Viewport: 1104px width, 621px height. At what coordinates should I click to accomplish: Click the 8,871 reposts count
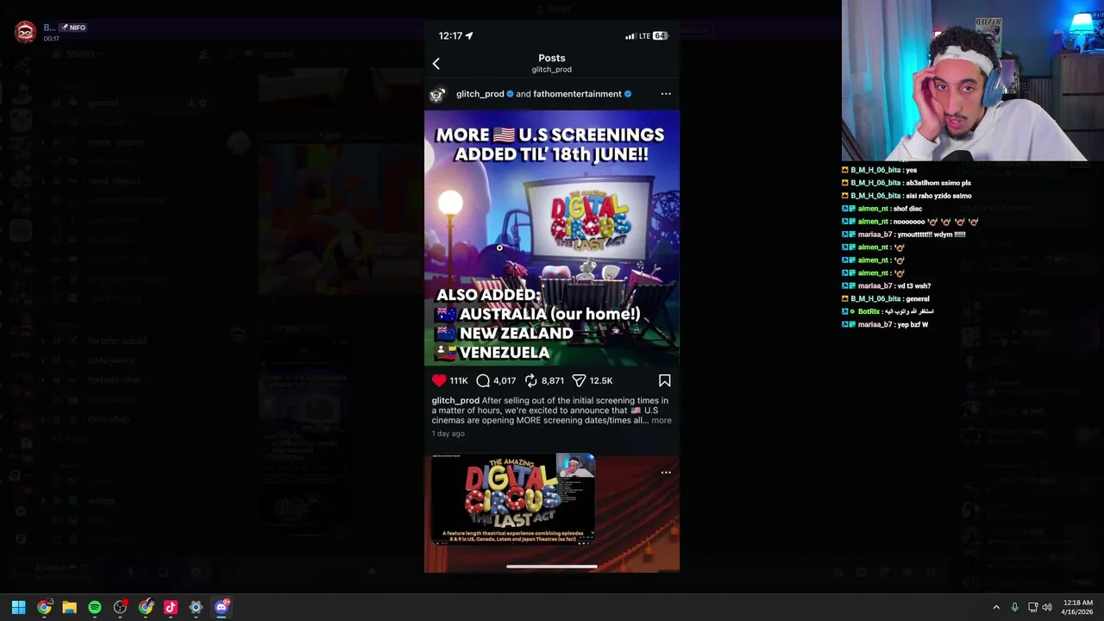point(553,380)
